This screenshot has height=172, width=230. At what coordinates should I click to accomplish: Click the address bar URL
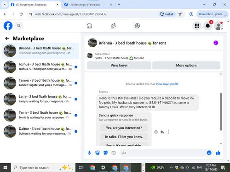(71, 14)
